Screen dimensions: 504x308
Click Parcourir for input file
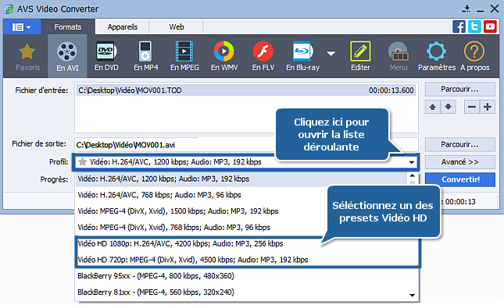point(460,89)
